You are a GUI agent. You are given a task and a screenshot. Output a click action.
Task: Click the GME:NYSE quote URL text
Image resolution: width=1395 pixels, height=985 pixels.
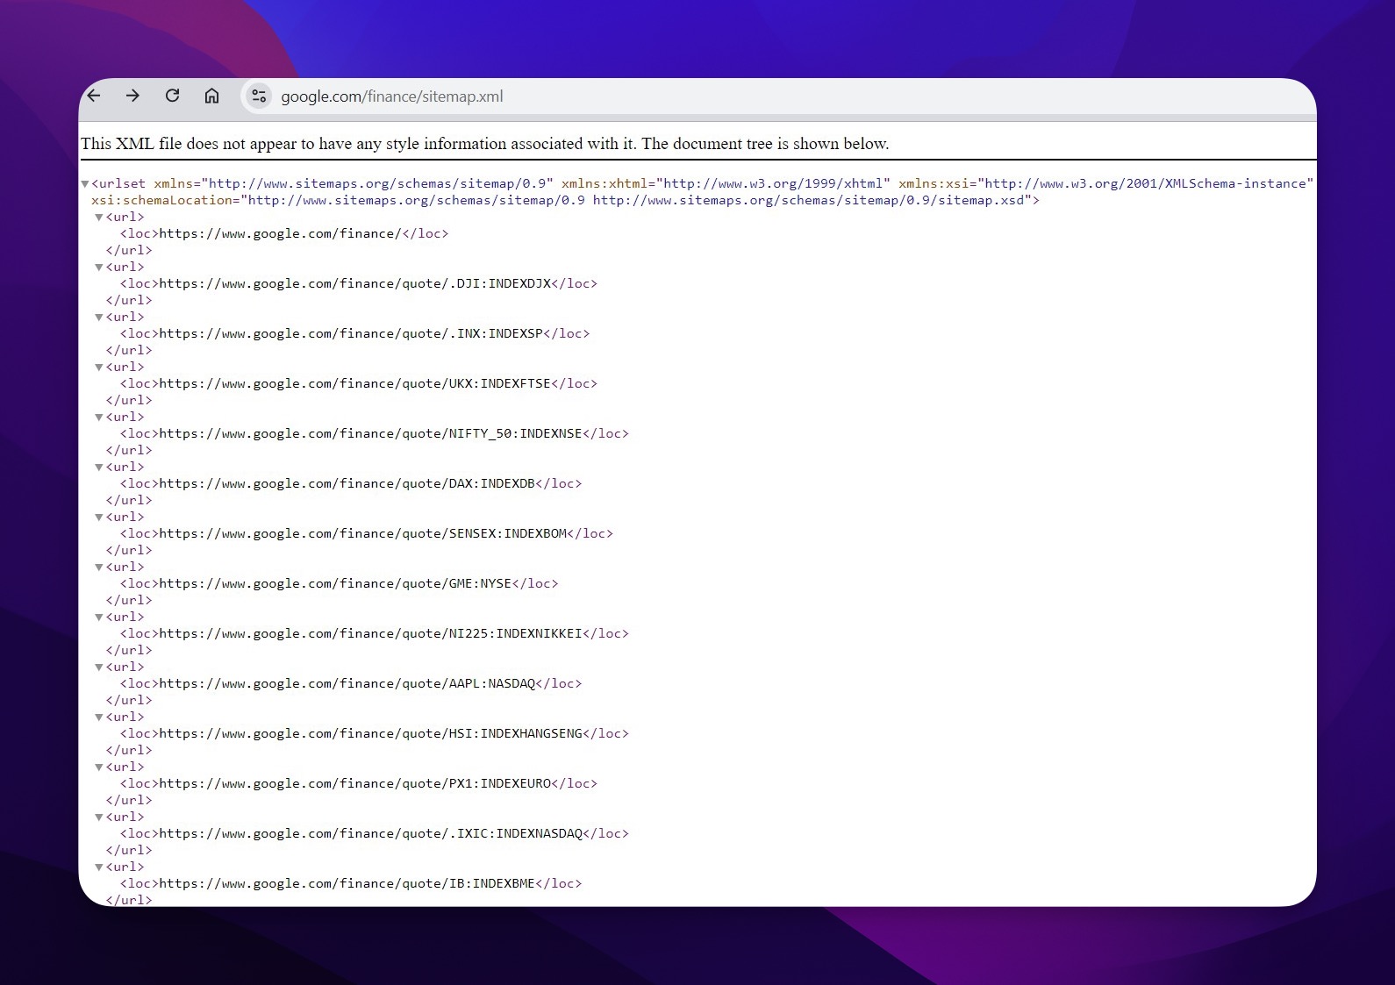coord(335,583)
